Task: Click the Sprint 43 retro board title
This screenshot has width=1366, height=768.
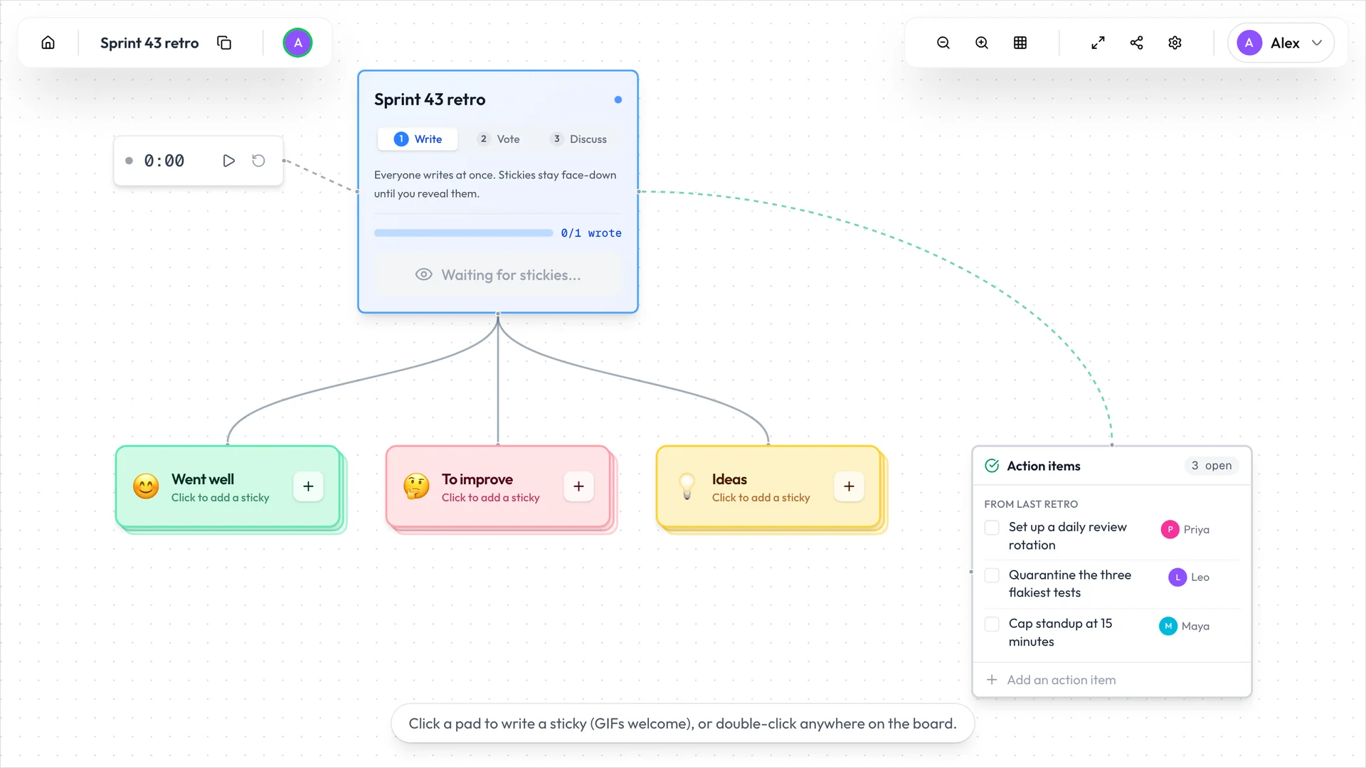Action: (x=149, y=43)
